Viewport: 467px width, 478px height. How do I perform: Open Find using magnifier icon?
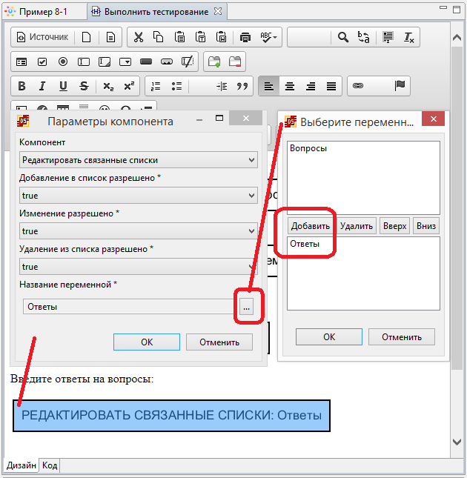[x=343, y=37]
